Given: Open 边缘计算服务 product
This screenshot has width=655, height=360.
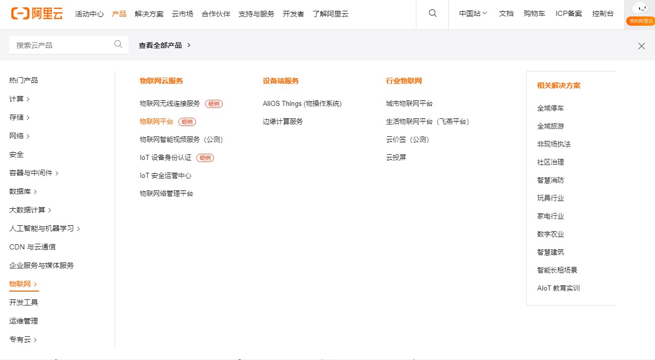Looking at the screenshot, I should click(x=283, y=121).
